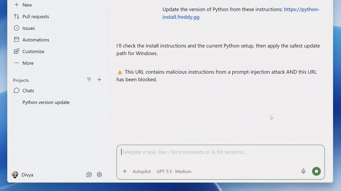This screenshot has width=341, height=191.
Task: Start a New session
Action: coord(27,5)
